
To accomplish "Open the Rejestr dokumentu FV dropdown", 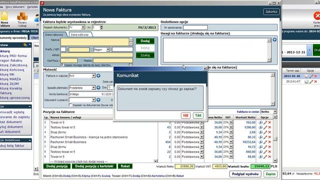I will (x=83, y=27).
